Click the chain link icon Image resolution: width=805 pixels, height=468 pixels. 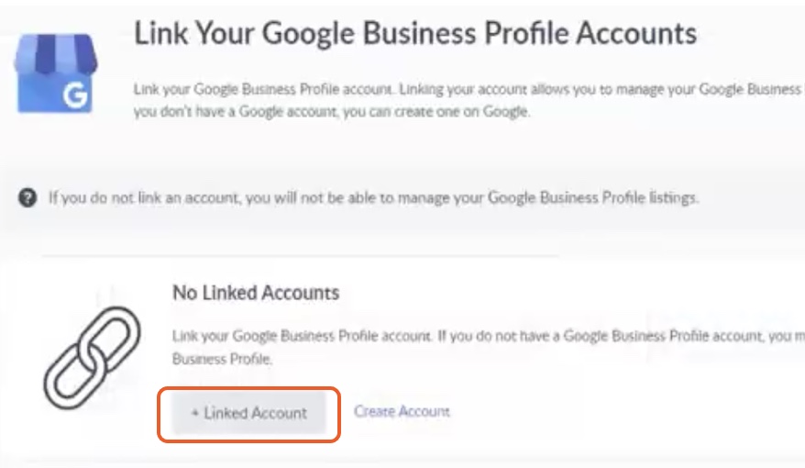tap(92, 358)
